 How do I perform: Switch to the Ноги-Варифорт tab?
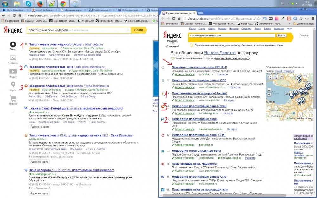point(15,10)
